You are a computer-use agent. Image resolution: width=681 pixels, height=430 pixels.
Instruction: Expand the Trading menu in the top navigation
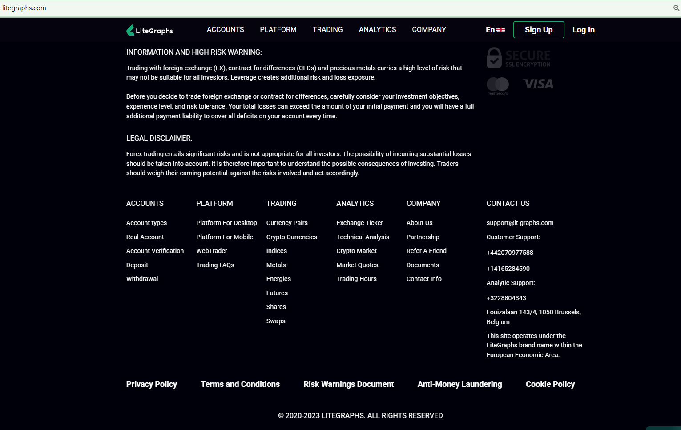click(x=327, y=29)
